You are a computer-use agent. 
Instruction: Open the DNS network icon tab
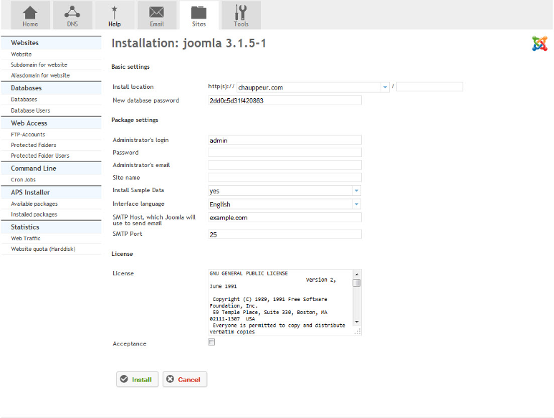click(x=72, y=15)
